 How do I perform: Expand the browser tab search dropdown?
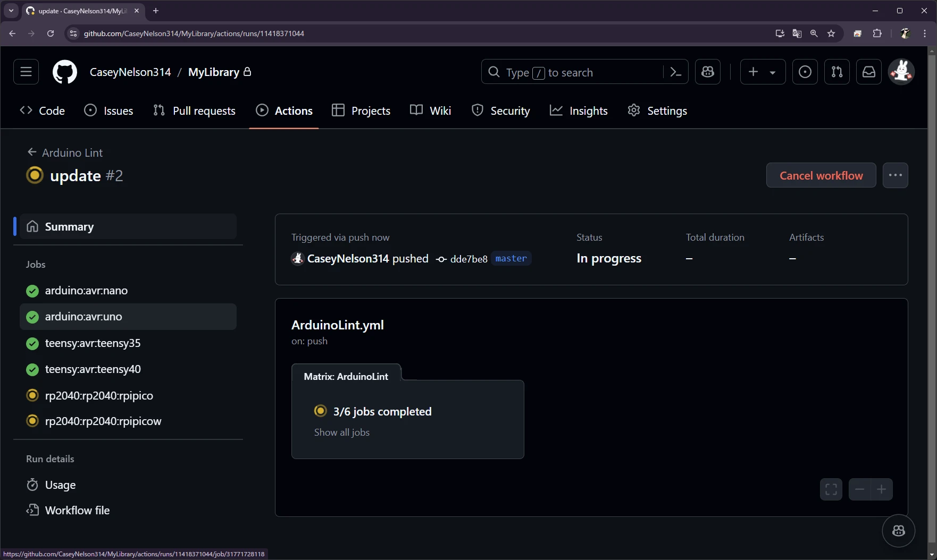pos(11,11)
